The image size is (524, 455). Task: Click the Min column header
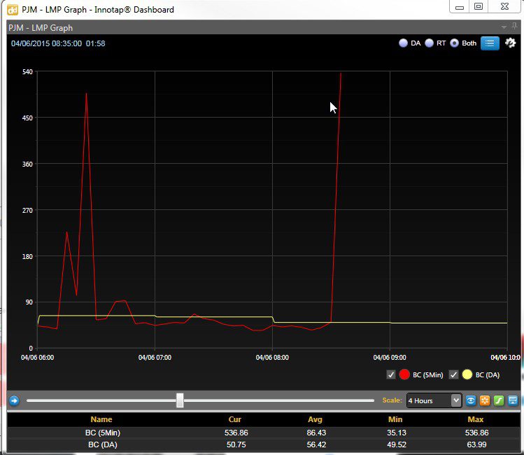coord(395,419)
